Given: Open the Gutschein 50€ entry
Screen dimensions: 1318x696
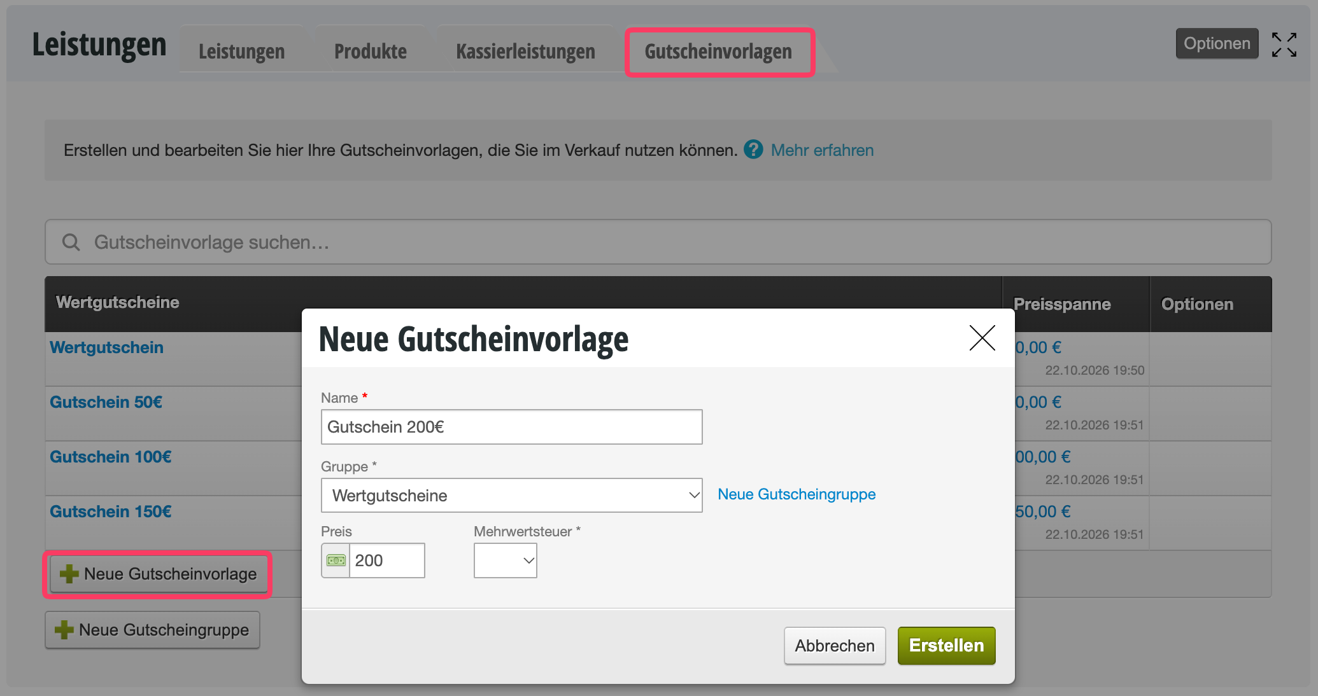Looking at the screenshot, I should click(x=106, y=402).
